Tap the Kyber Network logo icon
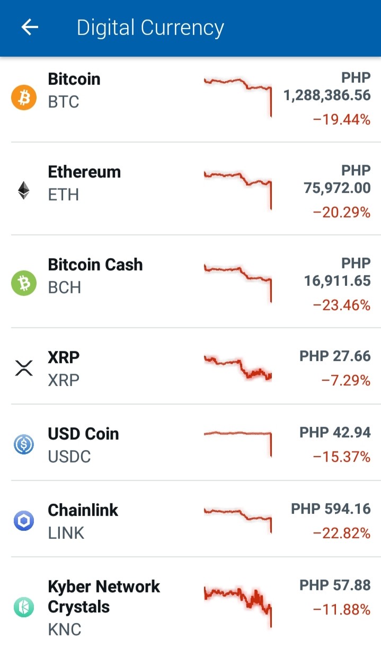 24,607
